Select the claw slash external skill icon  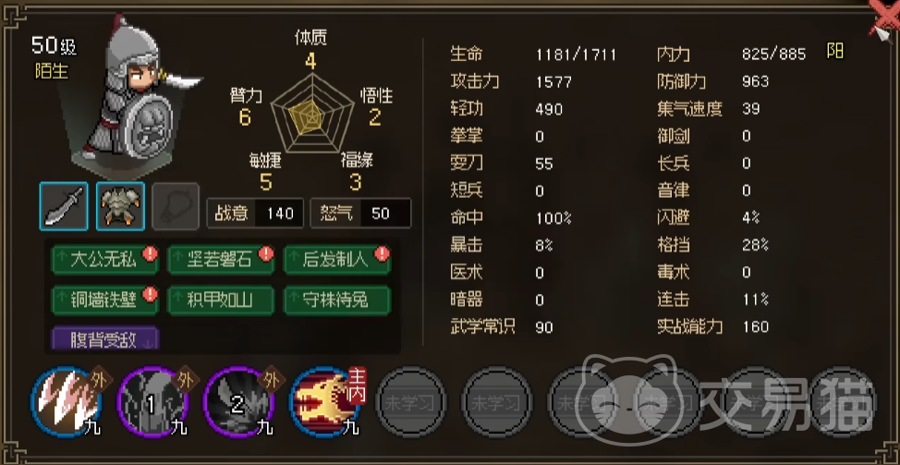click(x=67, y=402)
